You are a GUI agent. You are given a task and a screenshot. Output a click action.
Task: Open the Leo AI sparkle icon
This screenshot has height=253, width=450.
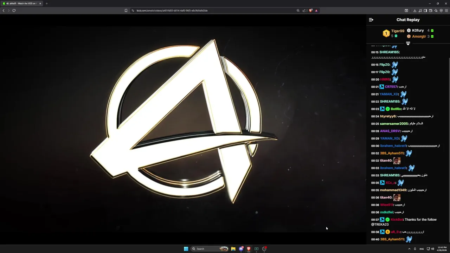pos(436,11)
